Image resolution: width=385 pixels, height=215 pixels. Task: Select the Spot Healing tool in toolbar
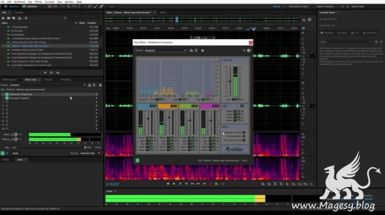click(x=101, y=6)
